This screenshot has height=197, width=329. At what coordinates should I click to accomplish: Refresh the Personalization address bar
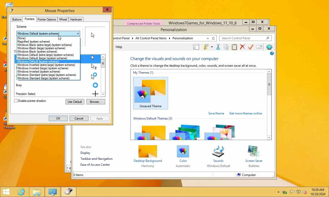[213, 38]
